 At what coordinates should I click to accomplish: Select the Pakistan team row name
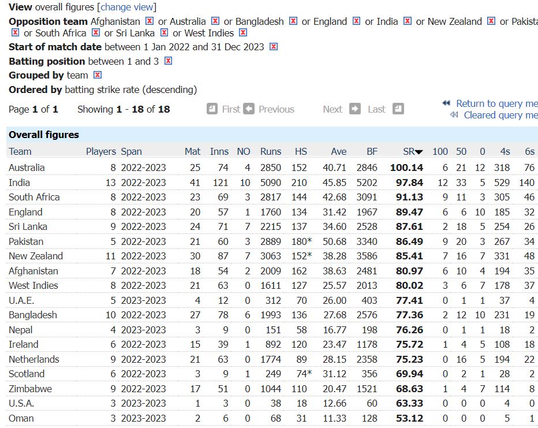point(26,241)
